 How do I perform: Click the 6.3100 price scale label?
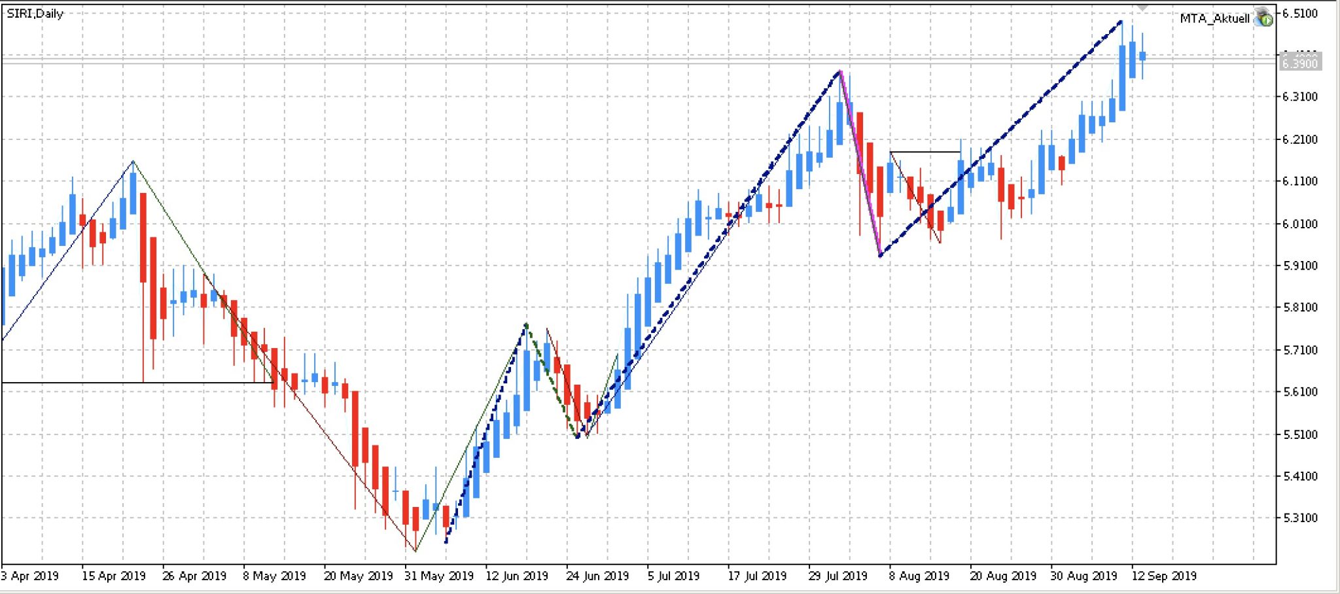(x=1300, y=96)
